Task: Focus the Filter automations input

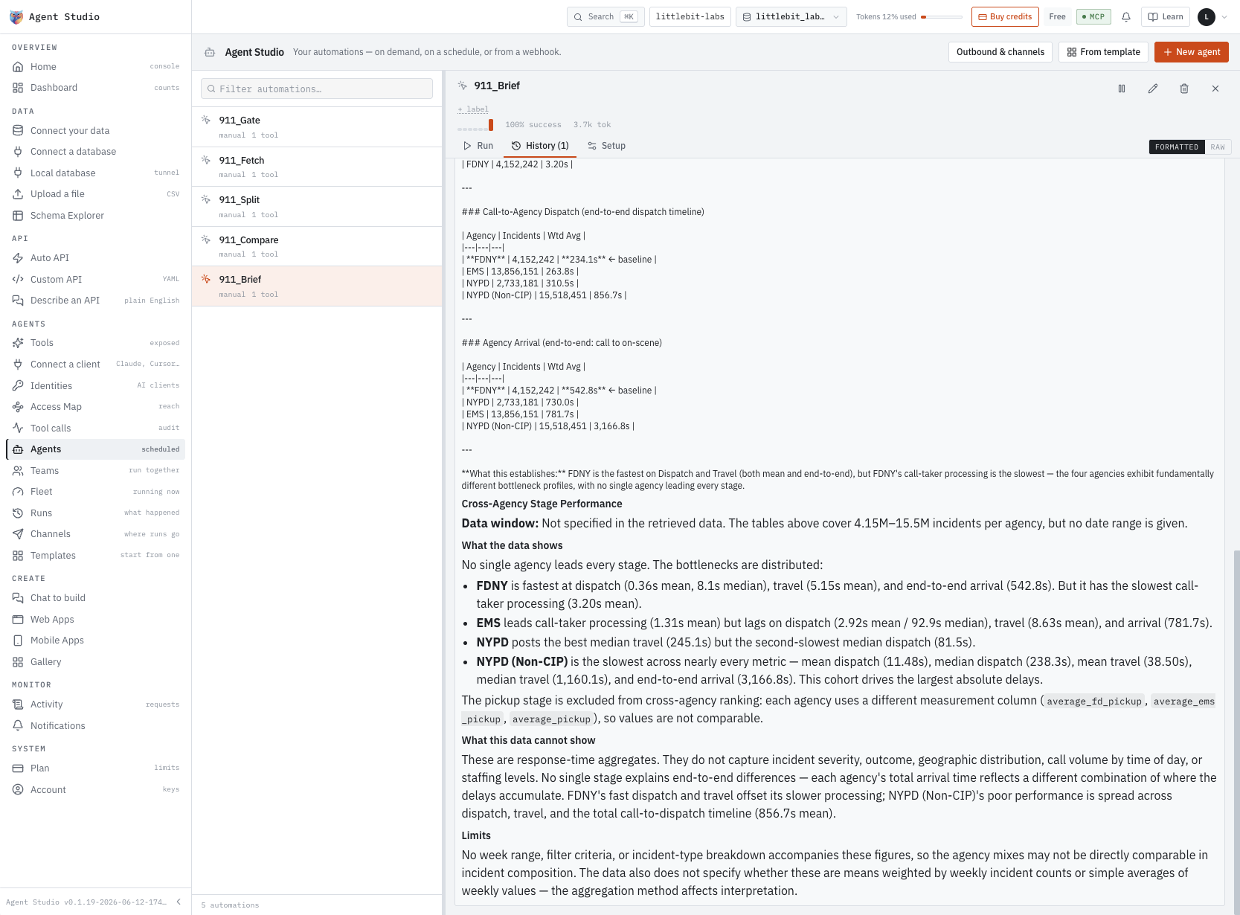Action: [x=317, y=89]
